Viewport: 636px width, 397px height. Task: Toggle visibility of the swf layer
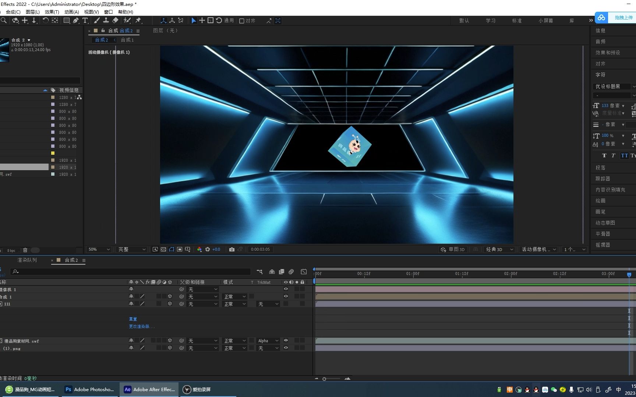(x=286, y=341)
